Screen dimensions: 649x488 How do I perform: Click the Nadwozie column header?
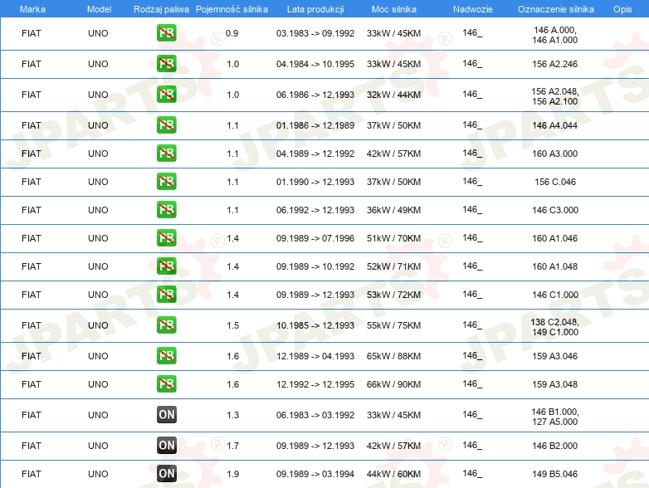click(x=473, y=9)
